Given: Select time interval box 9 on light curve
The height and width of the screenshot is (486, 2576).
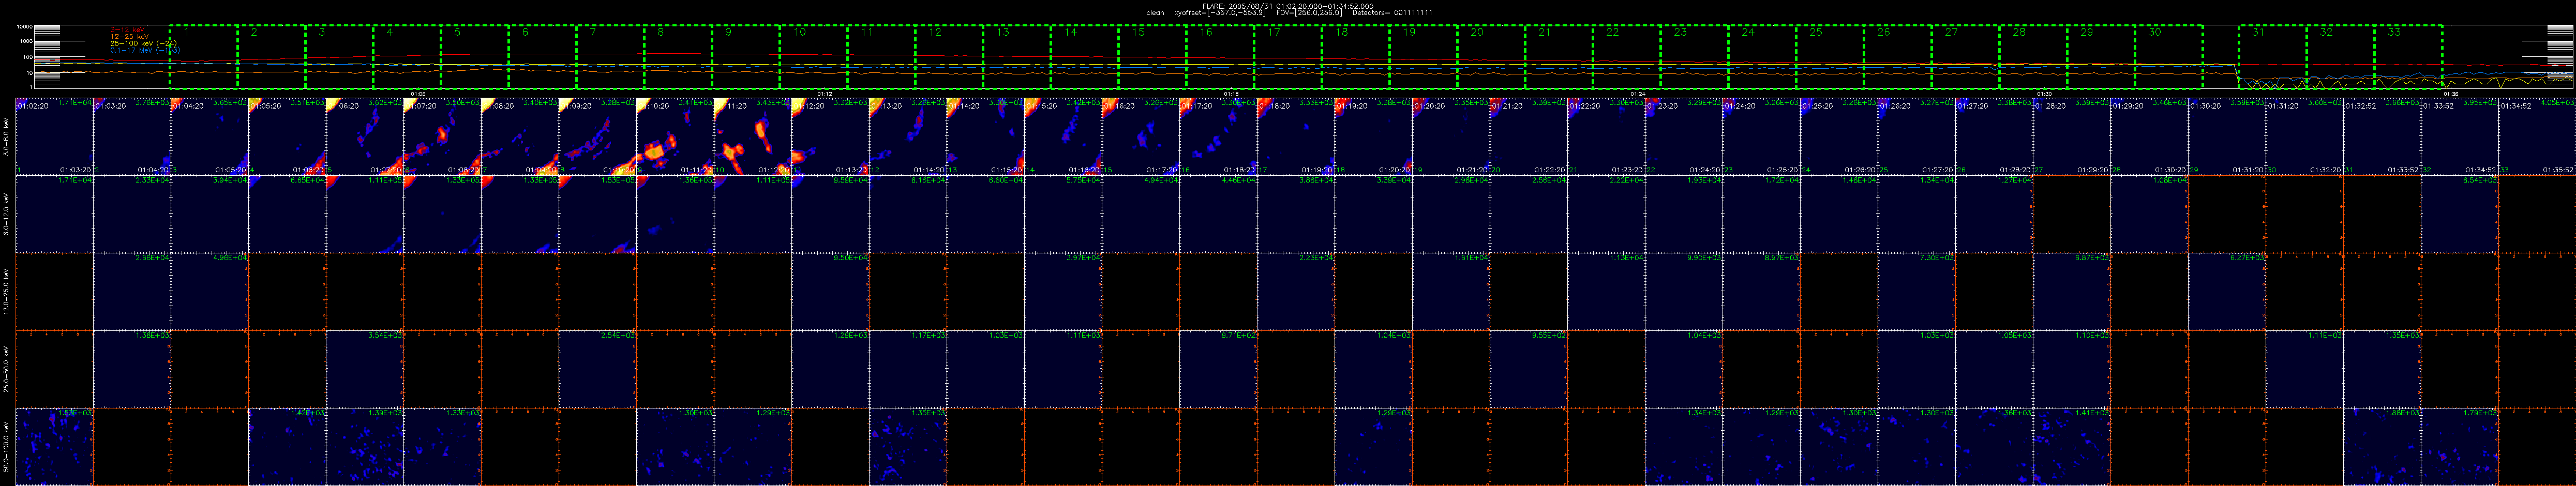Looking at the screenshot, I should tap(746, 57).
